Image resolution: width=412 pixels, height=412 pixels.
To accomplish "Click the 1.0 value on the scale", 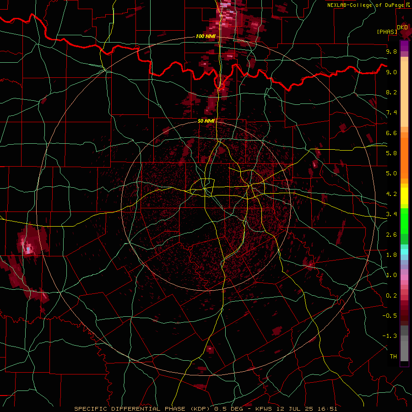I will point(391,275).
